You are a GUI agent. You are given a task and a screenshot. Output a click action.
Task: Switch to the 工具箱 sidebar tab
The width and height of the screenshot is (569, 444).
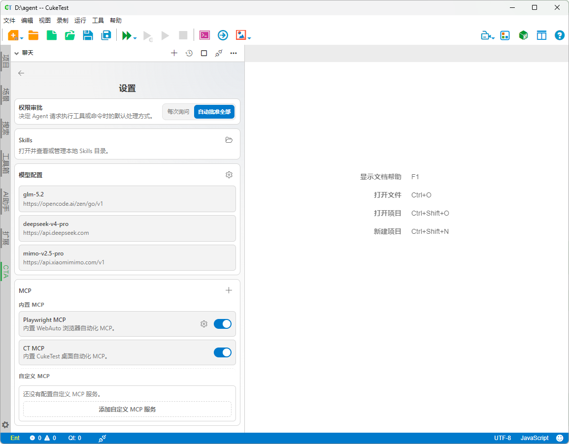pos(5,163)
